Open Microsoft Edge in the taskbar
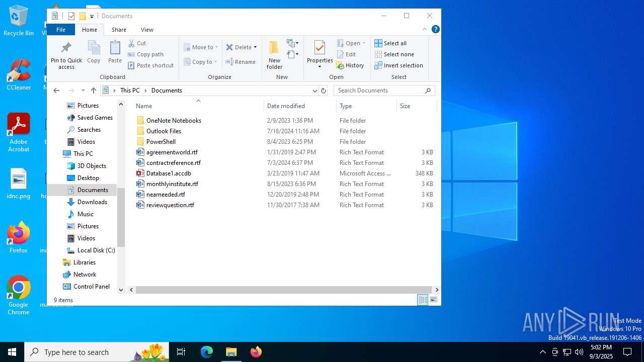Screen dimensions: 644x362 (x=207, y=352)
